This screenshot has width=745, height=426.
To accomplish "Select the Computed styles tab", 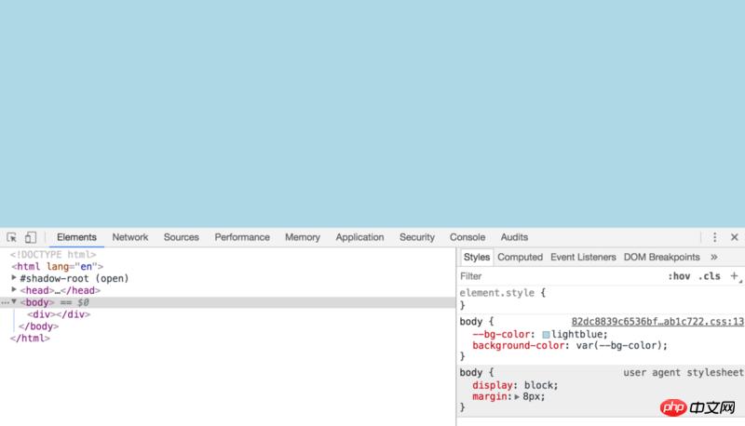I will (520, 257).
